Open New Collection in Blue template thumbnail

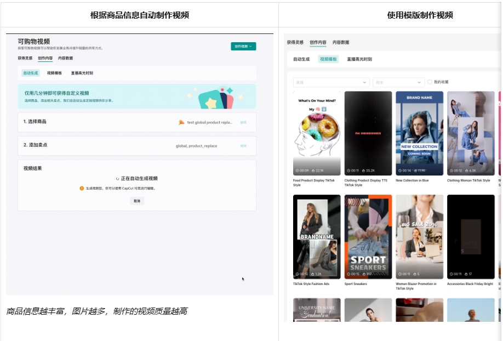pos(420,133)
